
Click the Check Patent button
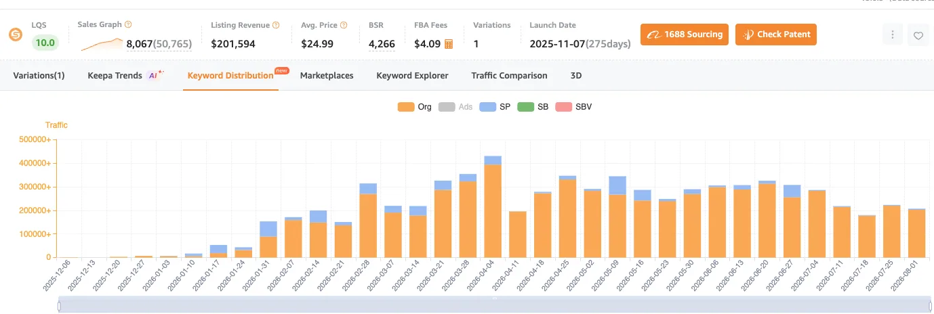pos(776,35)
